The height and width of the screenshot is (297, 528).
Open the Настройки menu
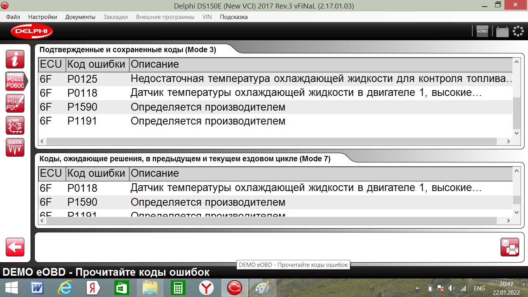pyautogui.click(x=43, y=17)
